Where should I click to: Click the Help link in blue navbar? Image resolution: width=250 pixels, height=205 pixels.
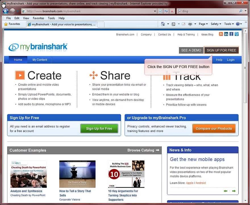[219, 60]
